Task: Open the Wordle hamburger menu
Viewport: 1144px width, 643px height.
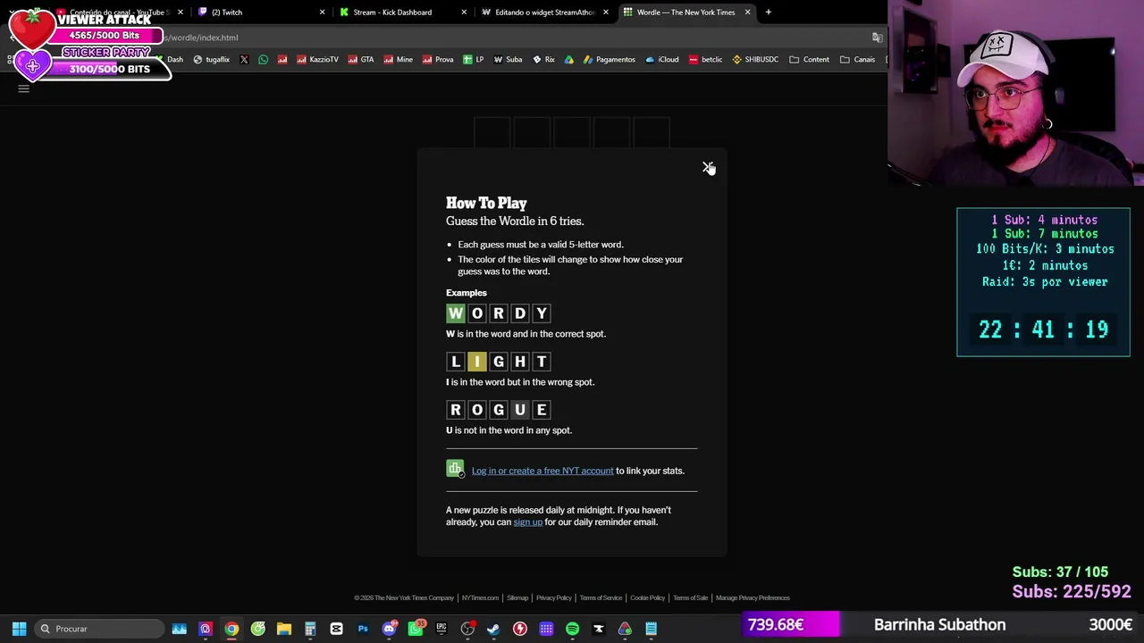Action: 24,88
